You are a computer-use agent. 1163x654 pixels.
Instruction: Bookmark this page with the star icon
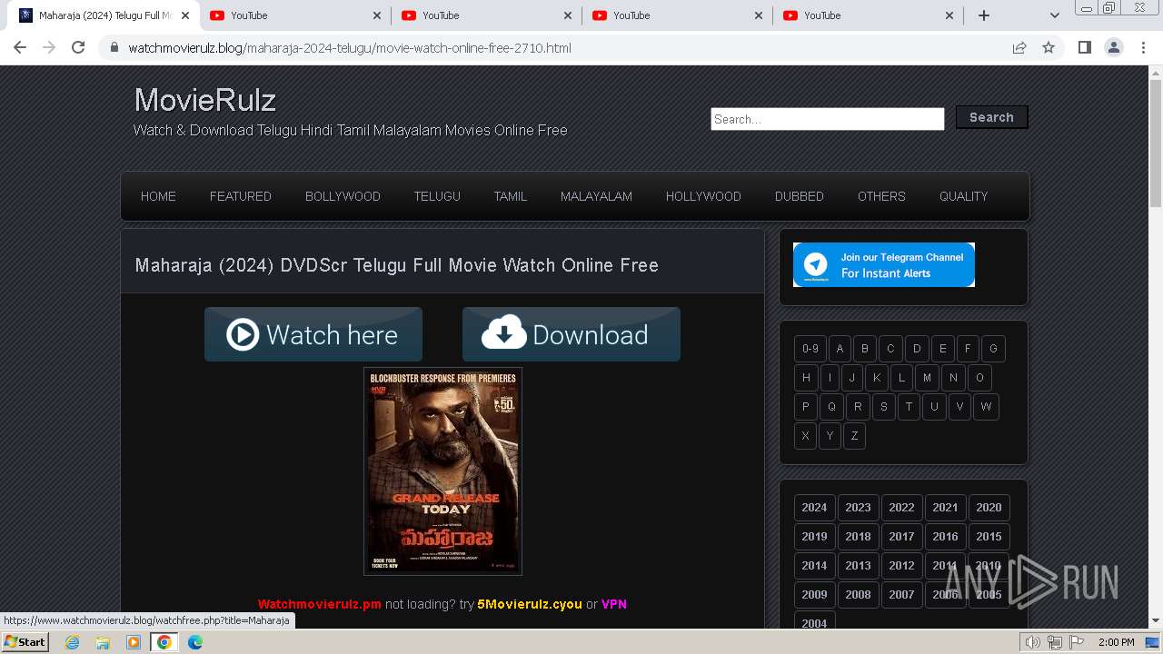click(x=1049, y=47)
